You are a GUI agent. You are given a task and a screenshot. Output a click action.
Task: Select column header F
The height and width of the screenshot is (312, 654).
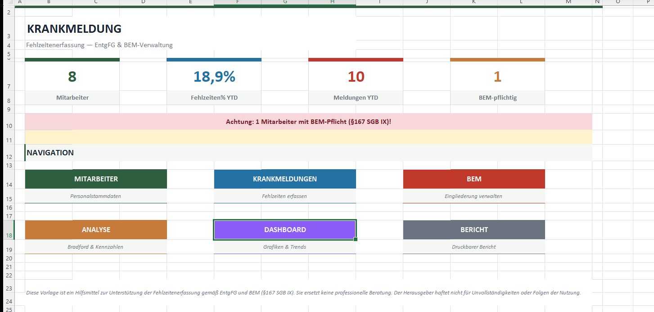tap(237, 2)
